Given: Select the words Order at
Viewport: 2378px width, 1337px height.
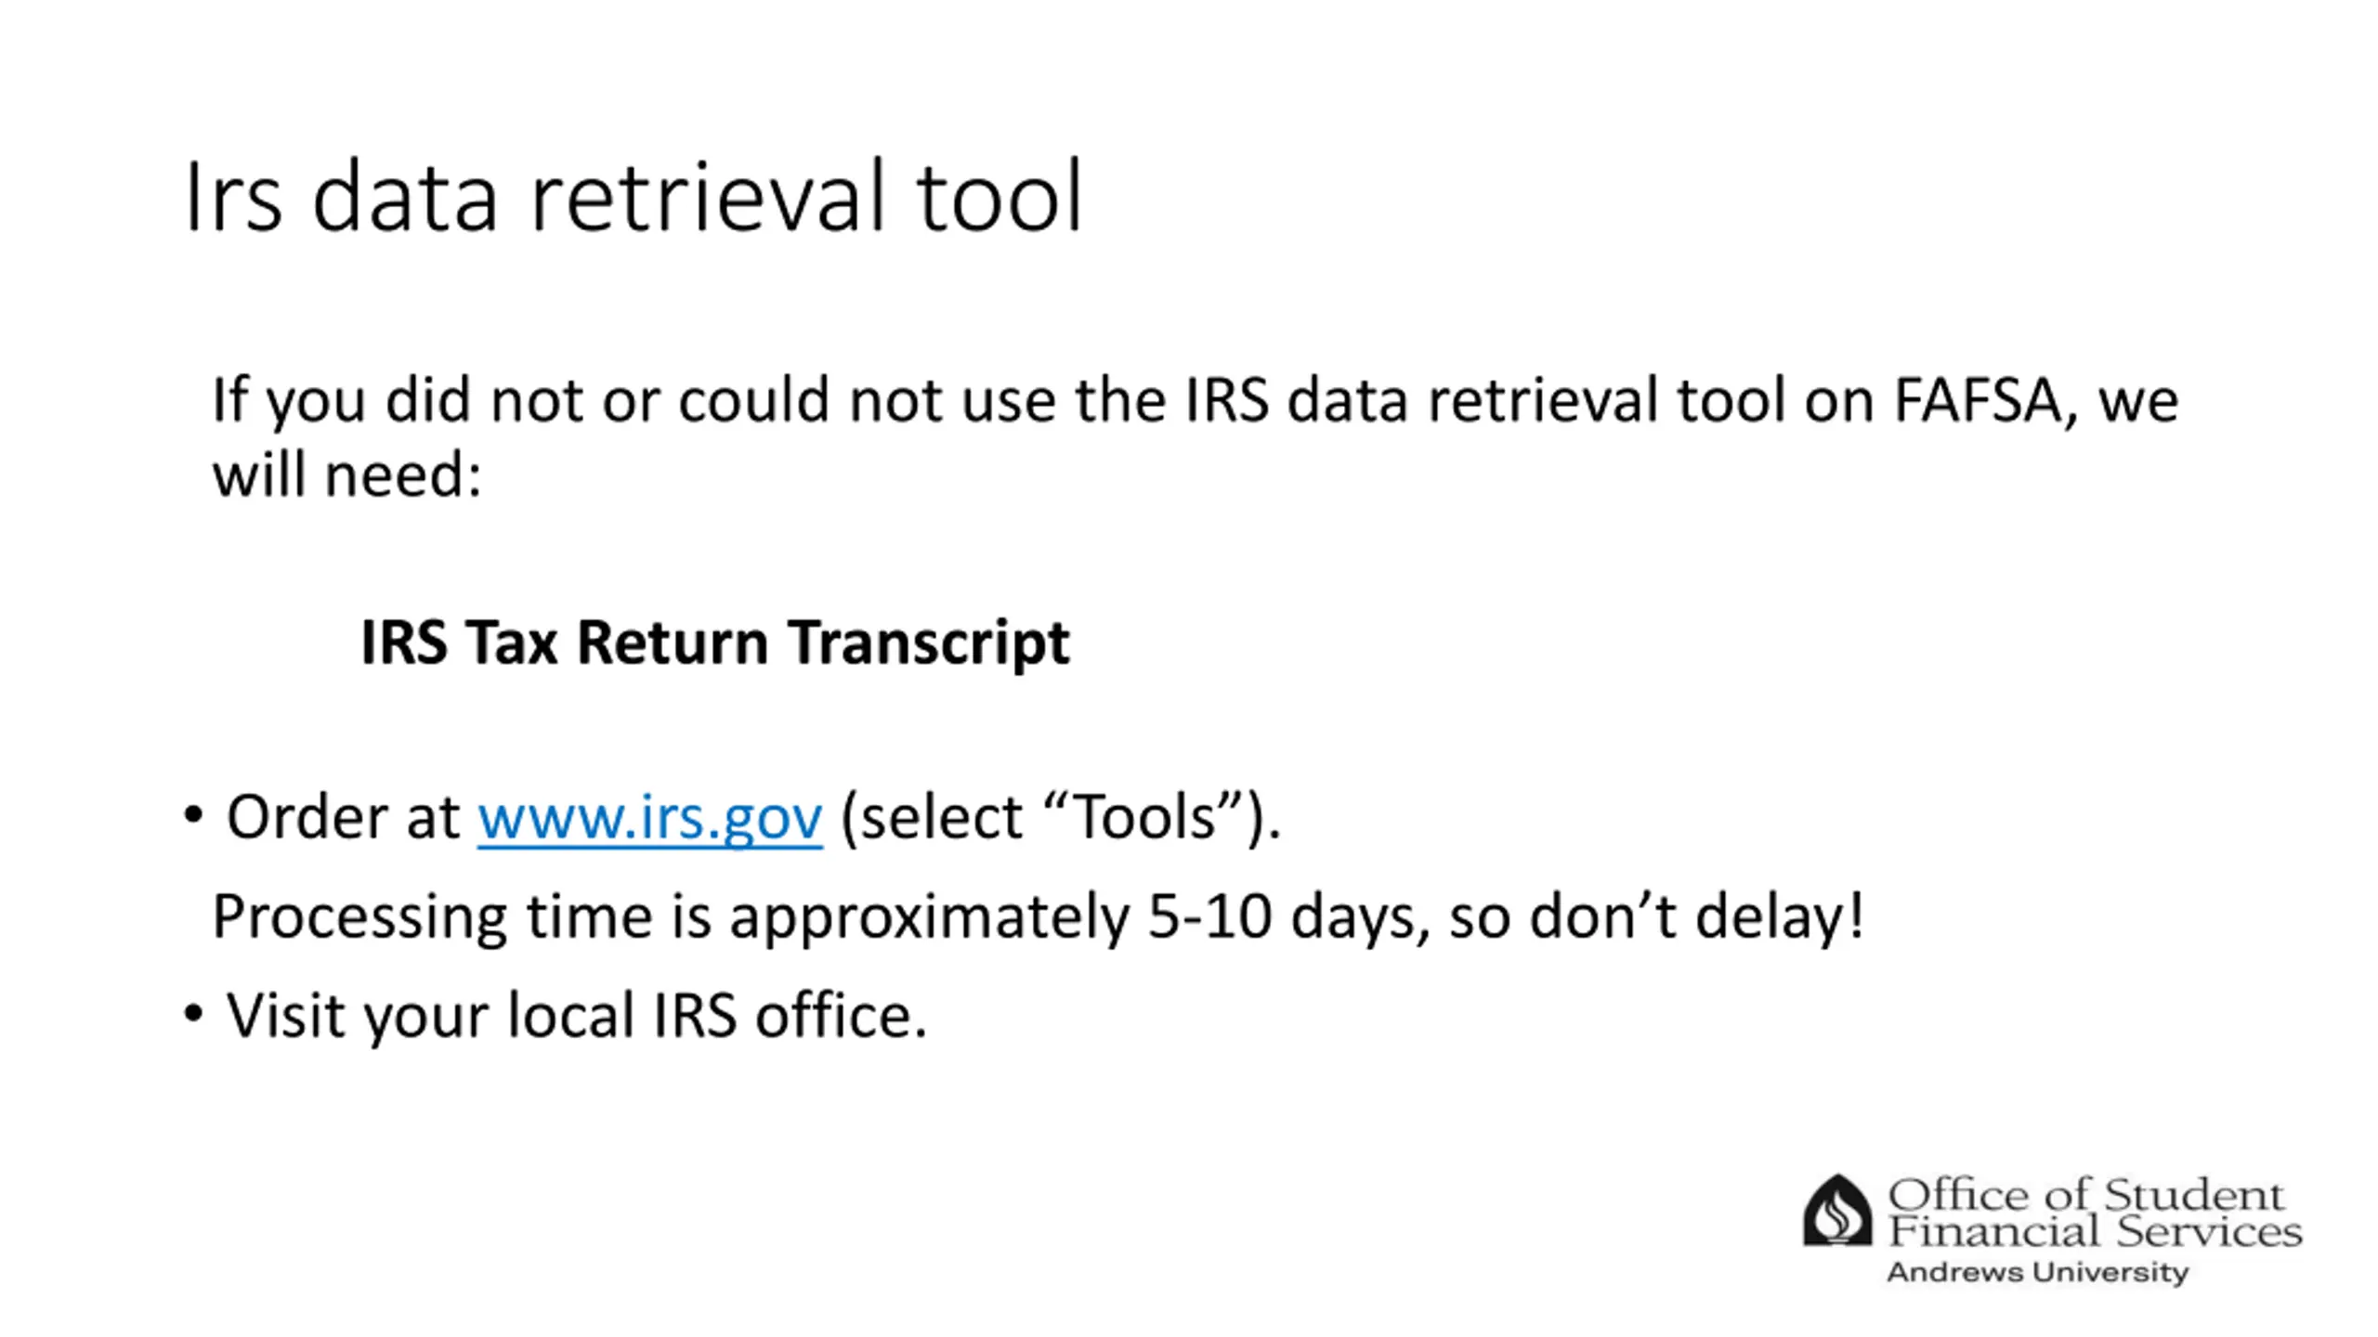Looking at the screenshot, I should (x=343, y=818).
